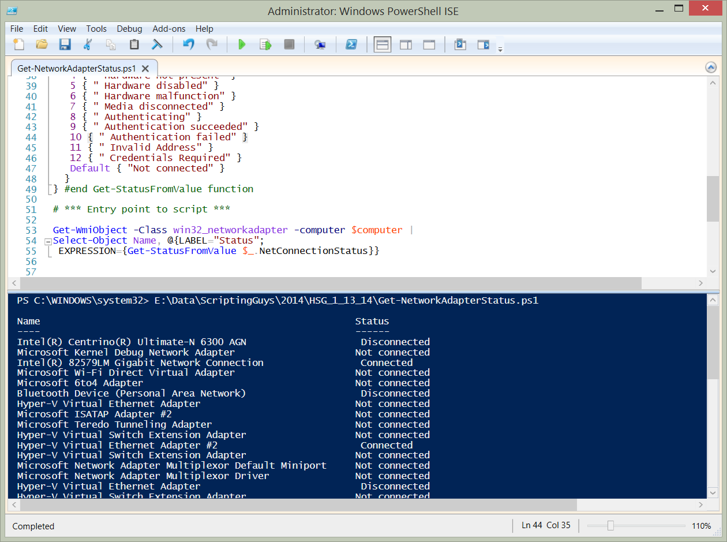Viewport: 727px width, 542px height.
Task: Undo the last edit
Action: 188,44
